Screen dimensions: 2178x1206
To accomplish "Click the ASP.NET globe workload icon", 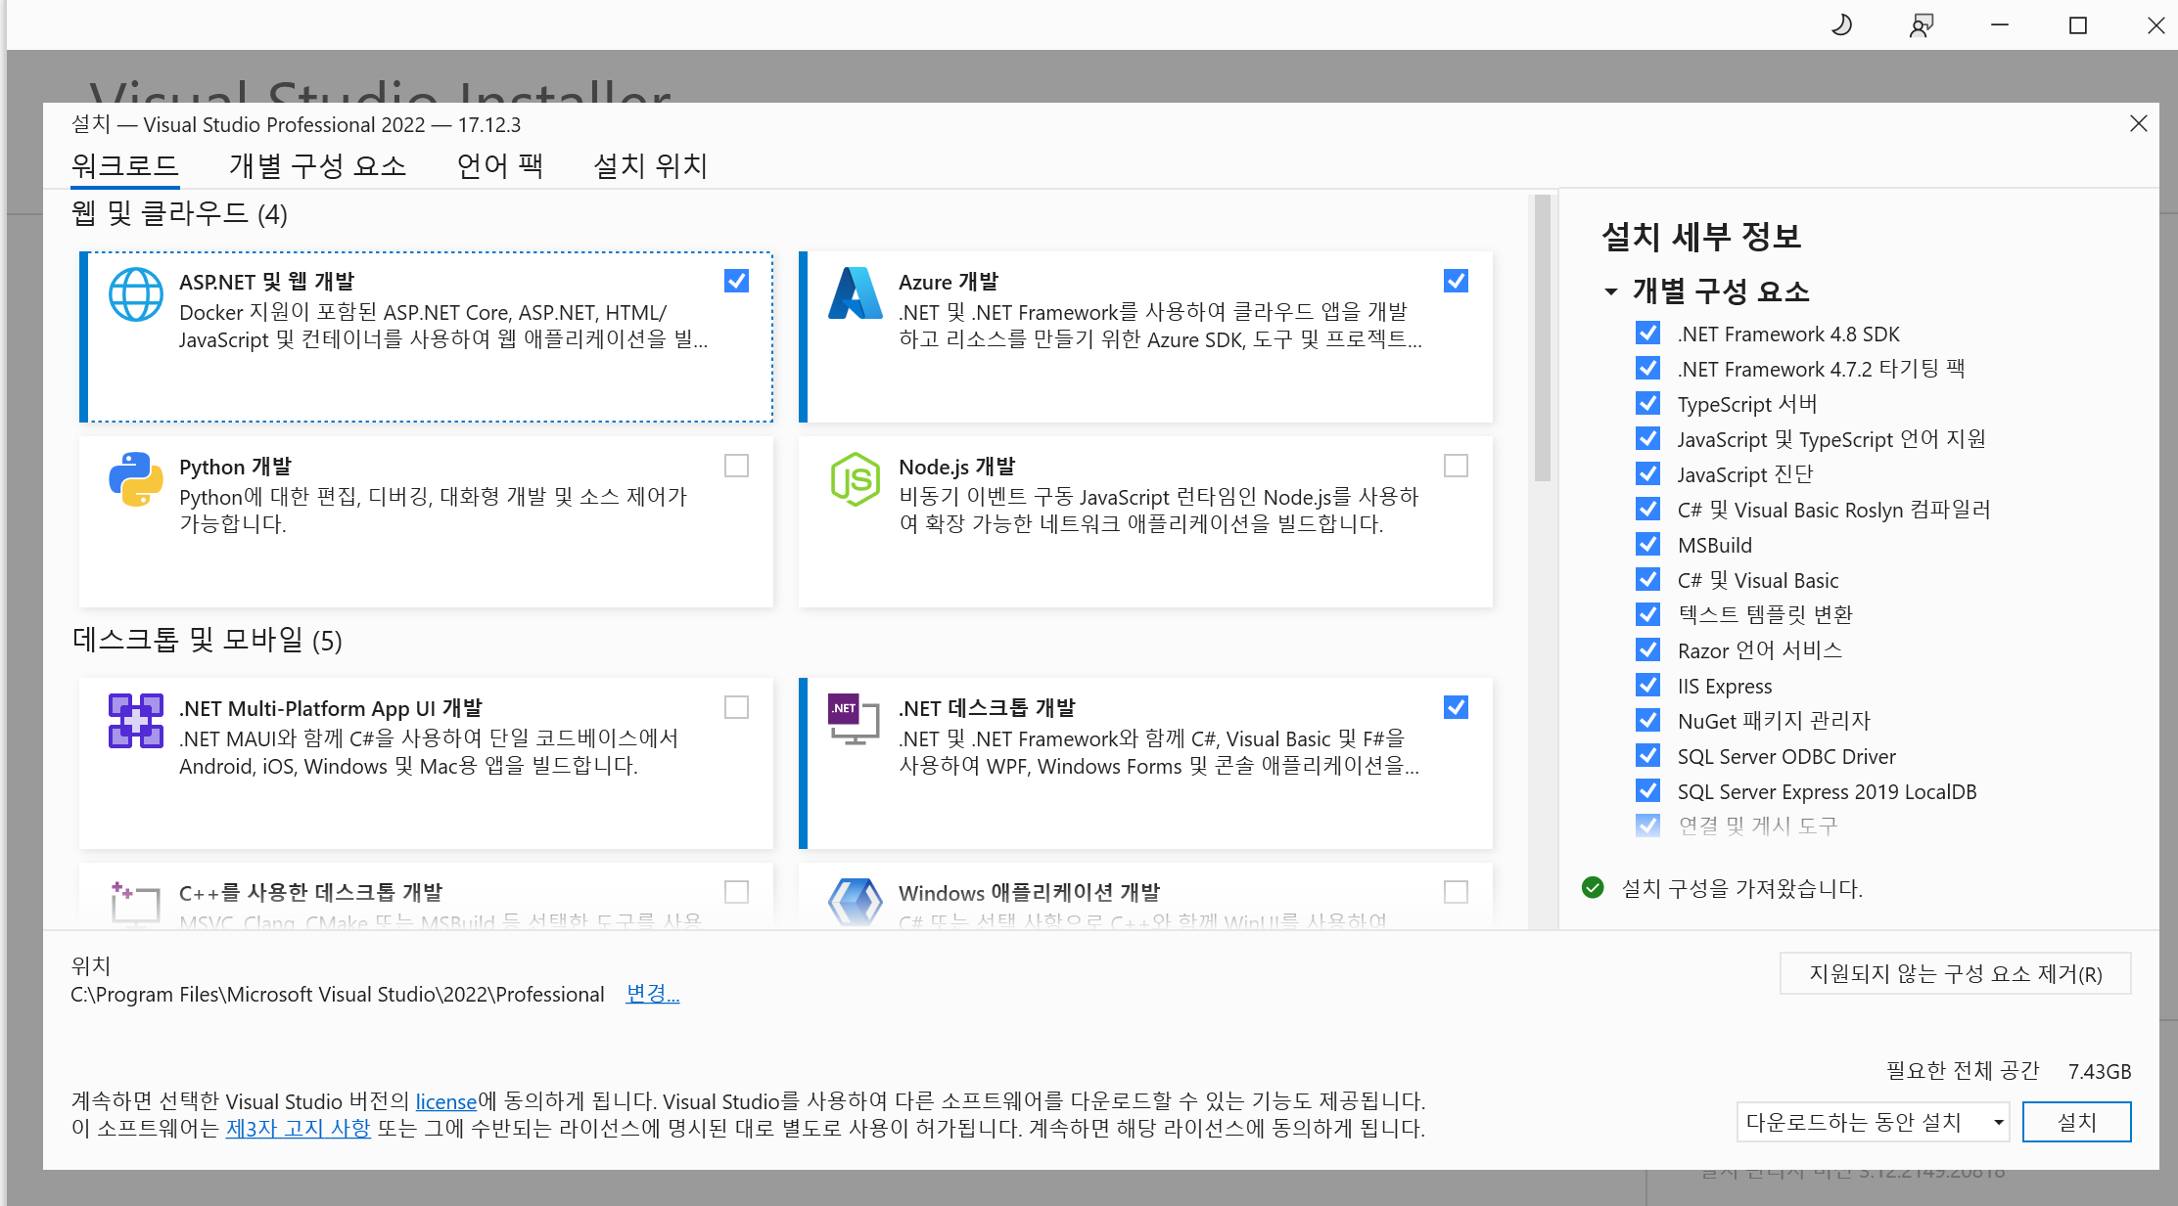I will click(135, 294).
